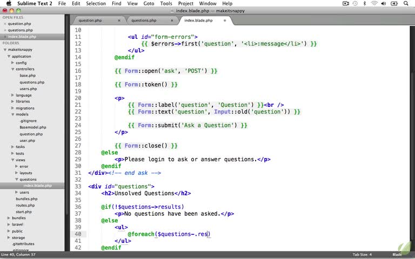Click the screen recording camera icon

[x=346, y=3]
